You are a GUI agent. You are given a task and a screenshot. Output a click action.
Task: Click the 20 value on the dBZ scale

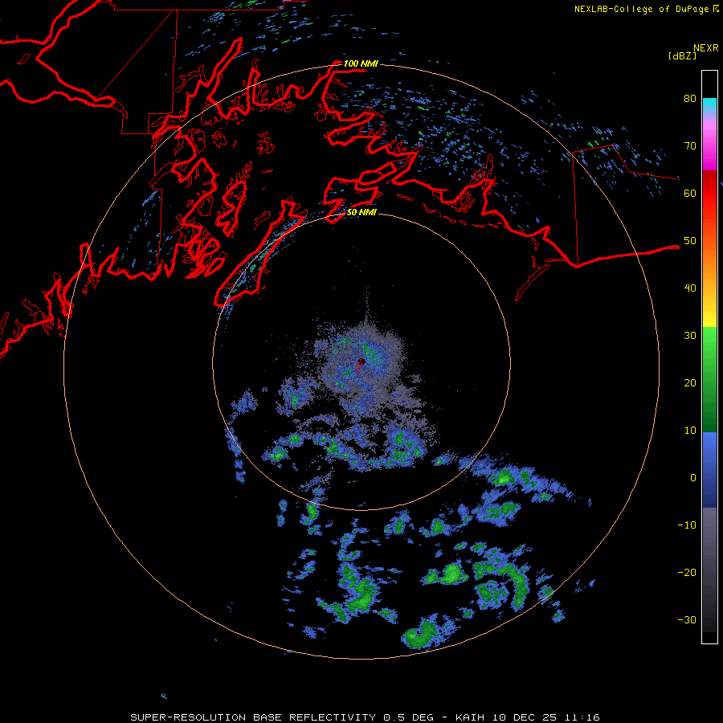pyautogui.click(x=690, y=383)
